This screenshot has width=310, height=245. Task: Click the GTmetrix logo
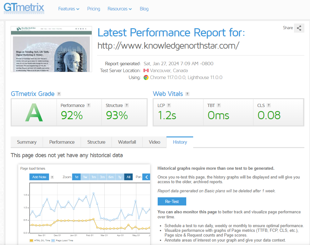[x=24, y=8]
